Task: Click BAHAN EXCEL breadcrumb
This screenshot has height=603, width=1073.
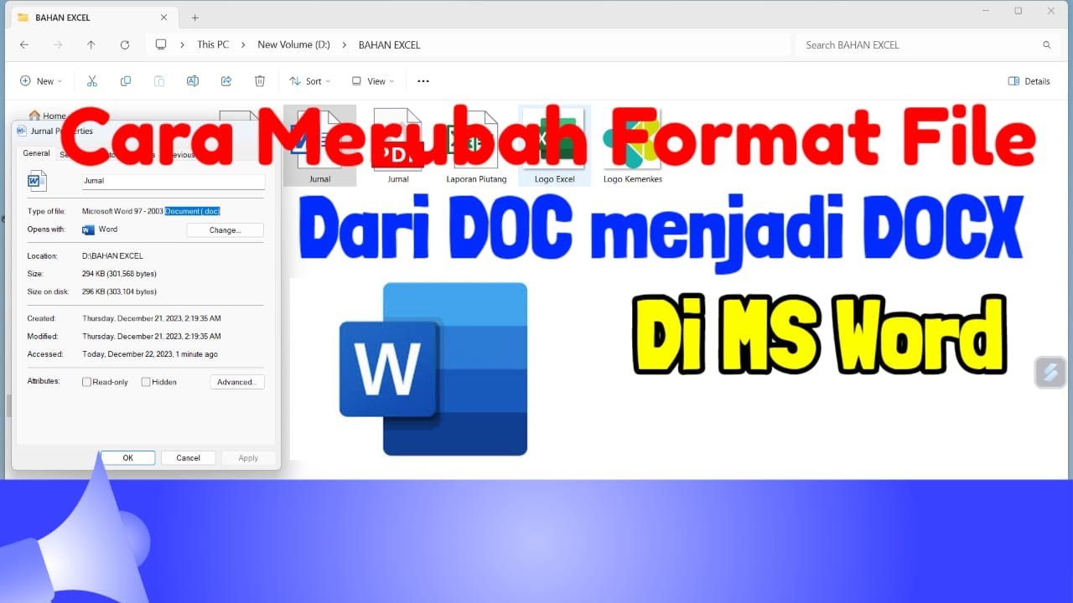Action: coord(389,44)
